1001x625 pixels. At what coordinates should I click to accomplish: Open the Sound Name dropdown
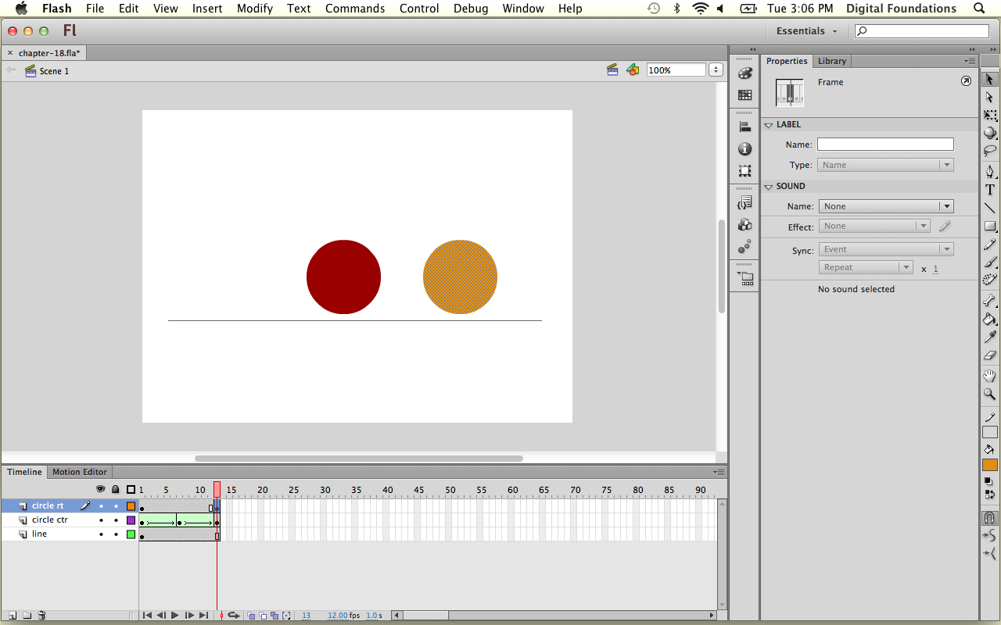coord(885,206)
